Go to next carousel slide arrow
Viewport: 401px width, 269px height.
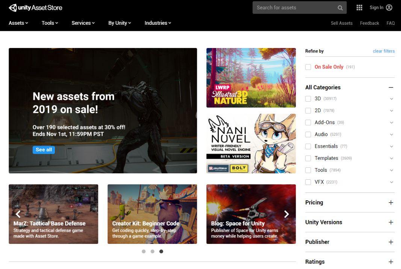point(286,214)
